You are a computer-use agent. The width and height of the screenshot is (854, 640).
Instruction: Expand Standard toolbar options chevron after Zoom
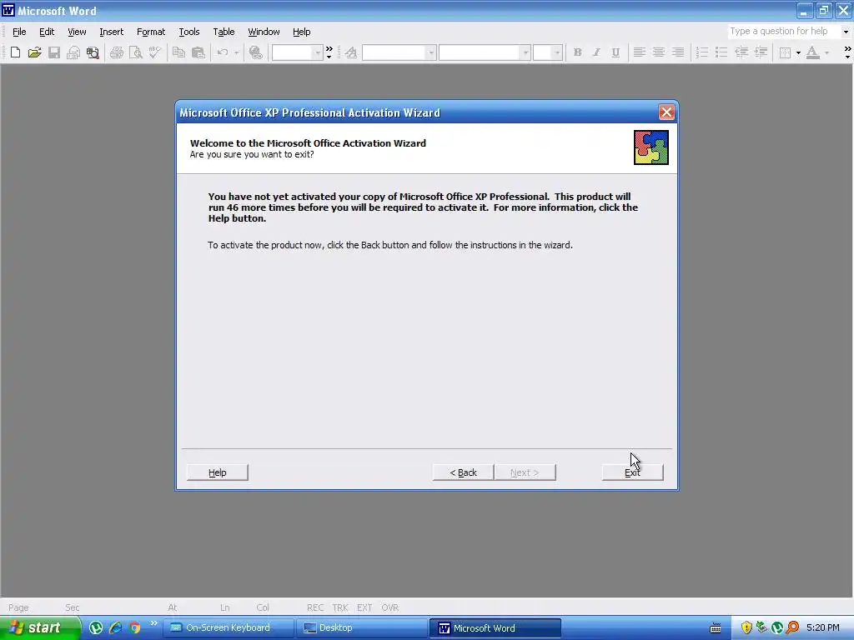pos(329,52)
